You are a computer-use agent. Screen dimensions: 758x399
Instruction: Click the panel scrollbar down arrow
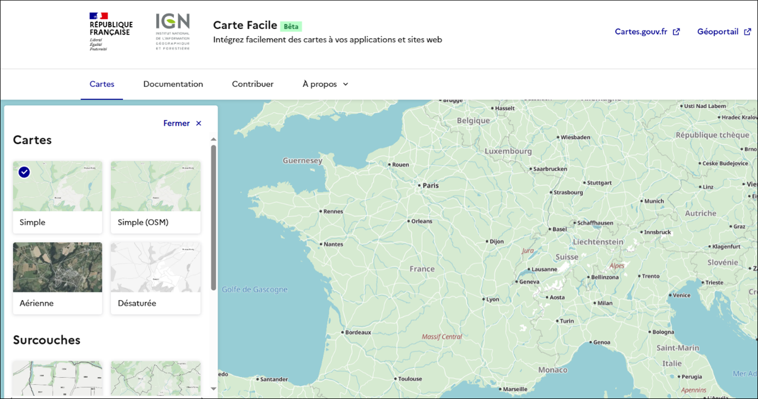214,389
